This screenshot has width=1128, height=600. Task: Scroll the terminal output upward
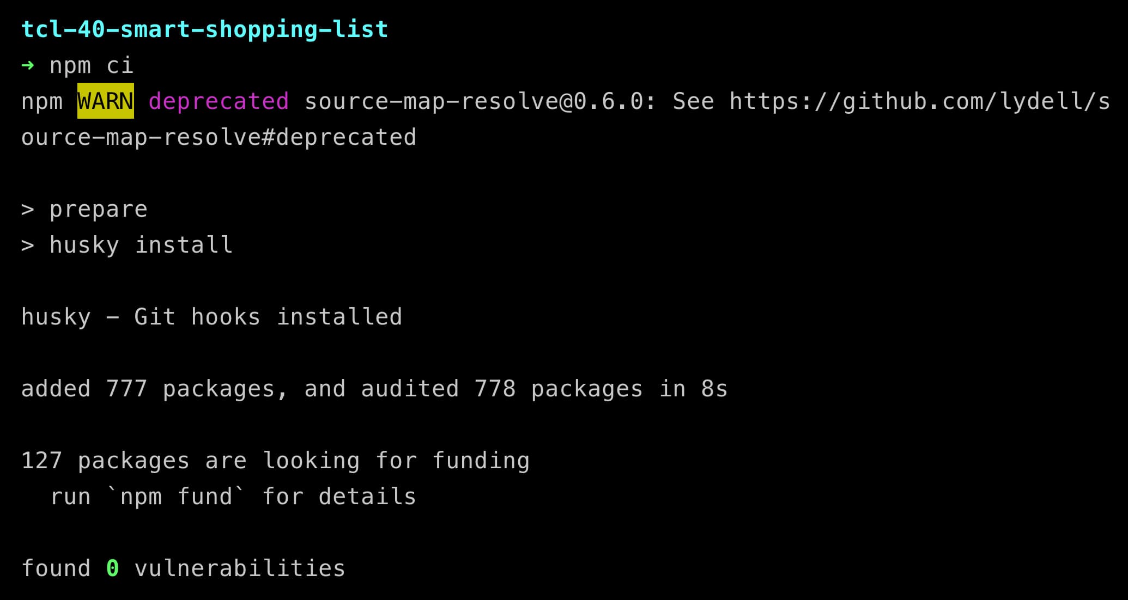[x=564, y=298]
